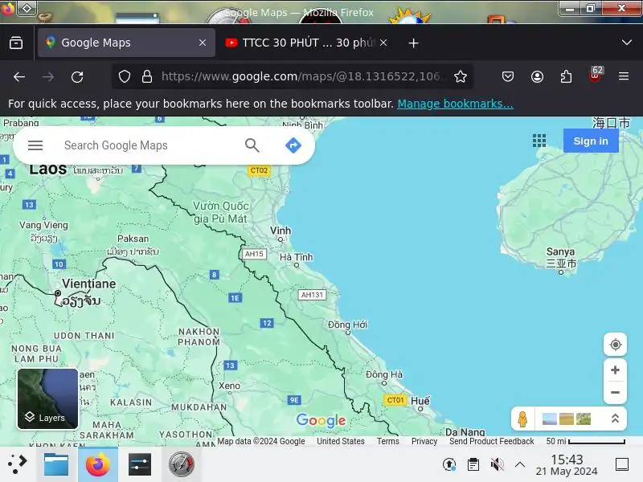Open clipboard tray icon
Image resolution: width=643 pixels, height=482 pixels.
pyautogui.click(x=473, y=464)
